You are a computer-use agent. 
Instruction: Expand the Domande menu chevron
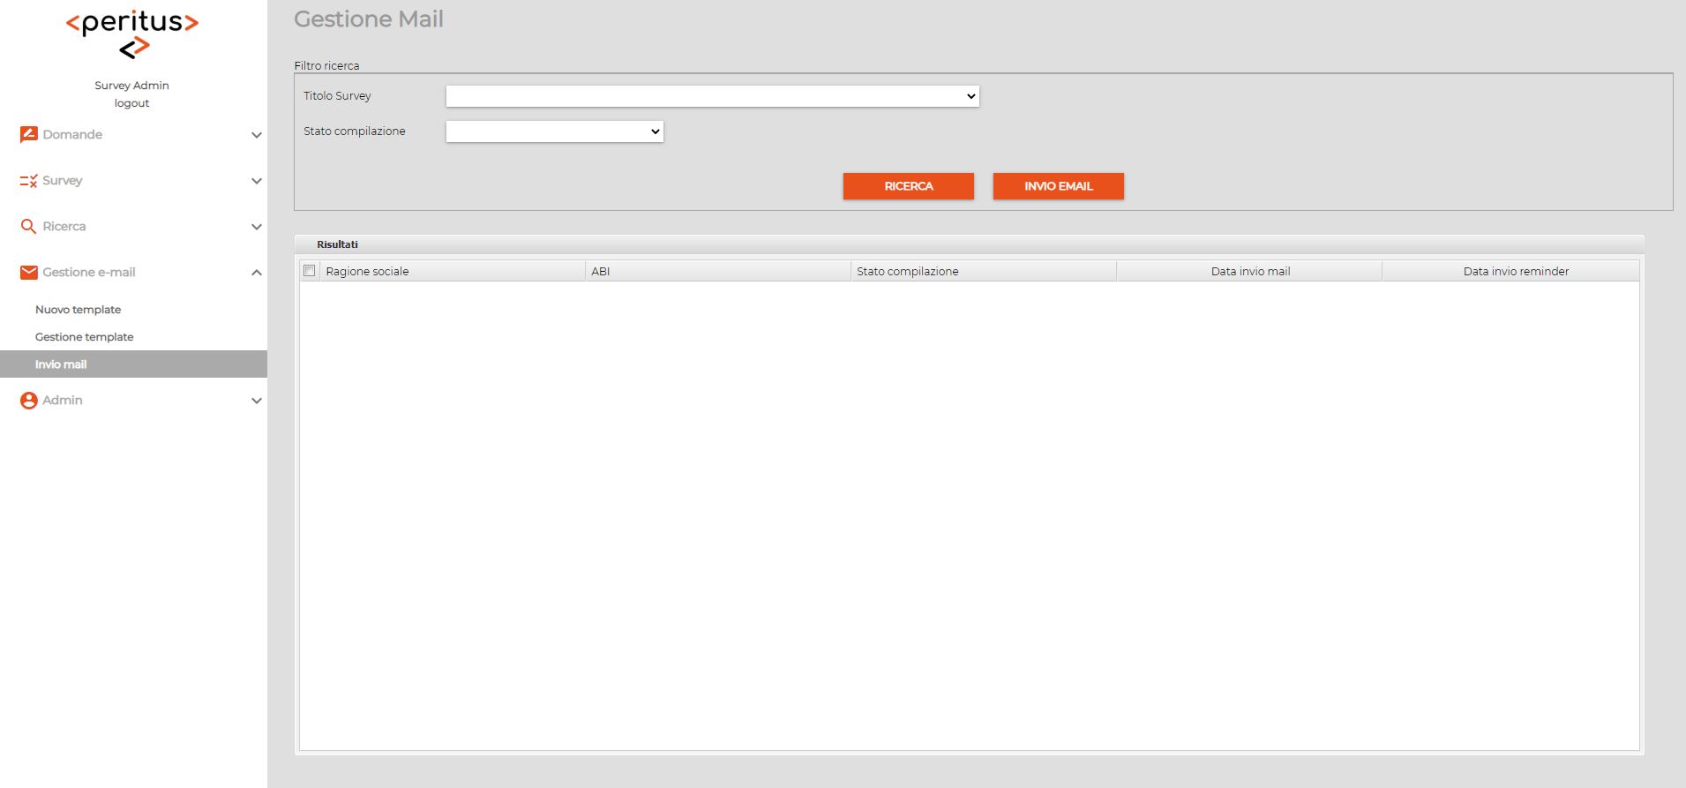(x=257, y=135)
